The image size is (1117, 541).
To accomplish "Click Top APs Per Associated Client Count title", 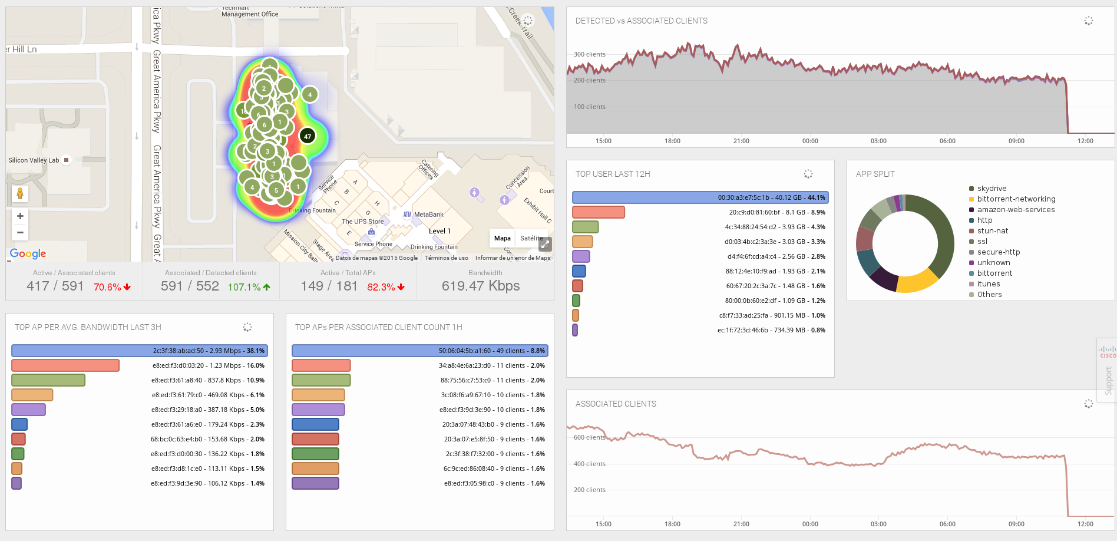I will coord(378,327).
